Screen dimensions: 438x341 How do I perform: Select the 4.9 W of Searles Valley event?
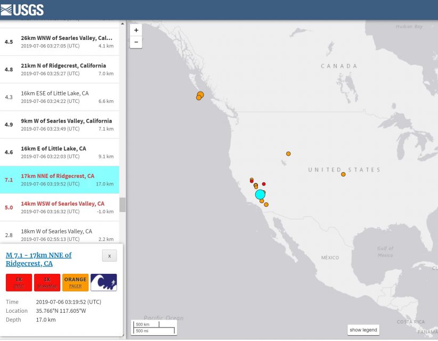point(59,125)
